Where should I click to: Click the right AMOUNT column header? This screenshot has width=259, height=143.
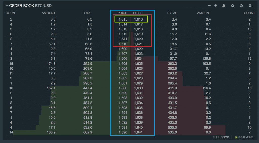[x=204, y=13]
